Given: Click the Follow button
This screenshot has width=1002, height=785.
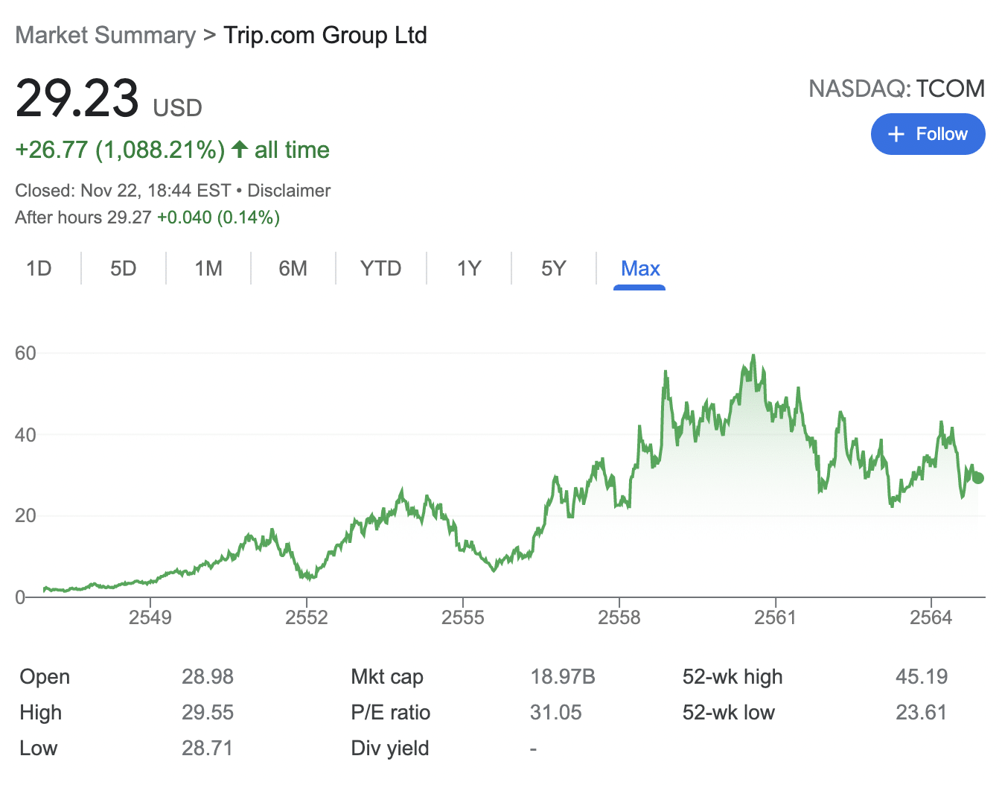Looking at the screenshot, I should [928, 134].
